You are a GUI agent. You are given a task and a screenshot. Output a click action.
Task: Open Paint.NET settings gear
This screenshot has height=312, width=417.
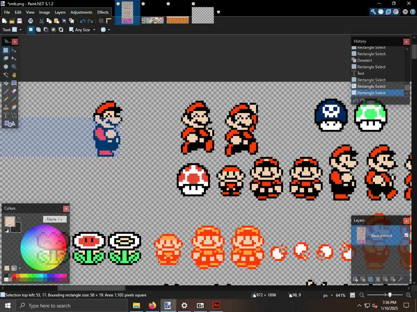pyautogui.click(x=405, y=12)
